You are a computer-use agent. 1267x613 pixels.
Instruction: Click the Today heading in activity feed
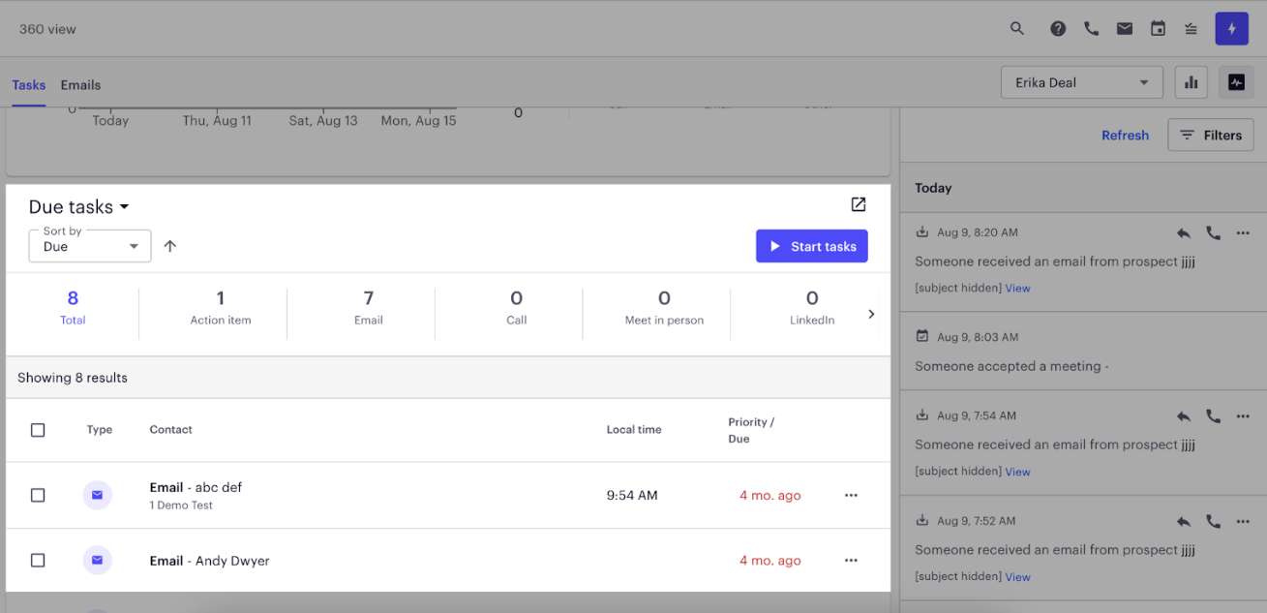click(x=933, y=188)
